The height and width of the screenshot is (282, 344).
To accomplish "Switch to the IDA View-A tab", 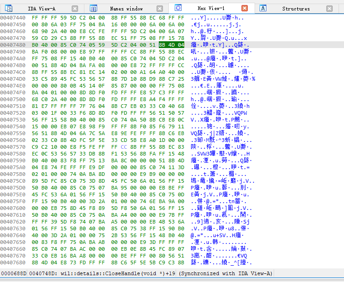I will 41,9.
